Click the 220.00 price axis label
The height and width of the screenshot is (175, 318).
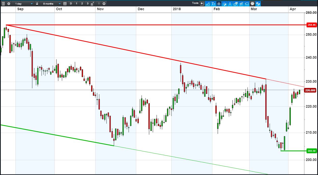click(x=311, y=106)
